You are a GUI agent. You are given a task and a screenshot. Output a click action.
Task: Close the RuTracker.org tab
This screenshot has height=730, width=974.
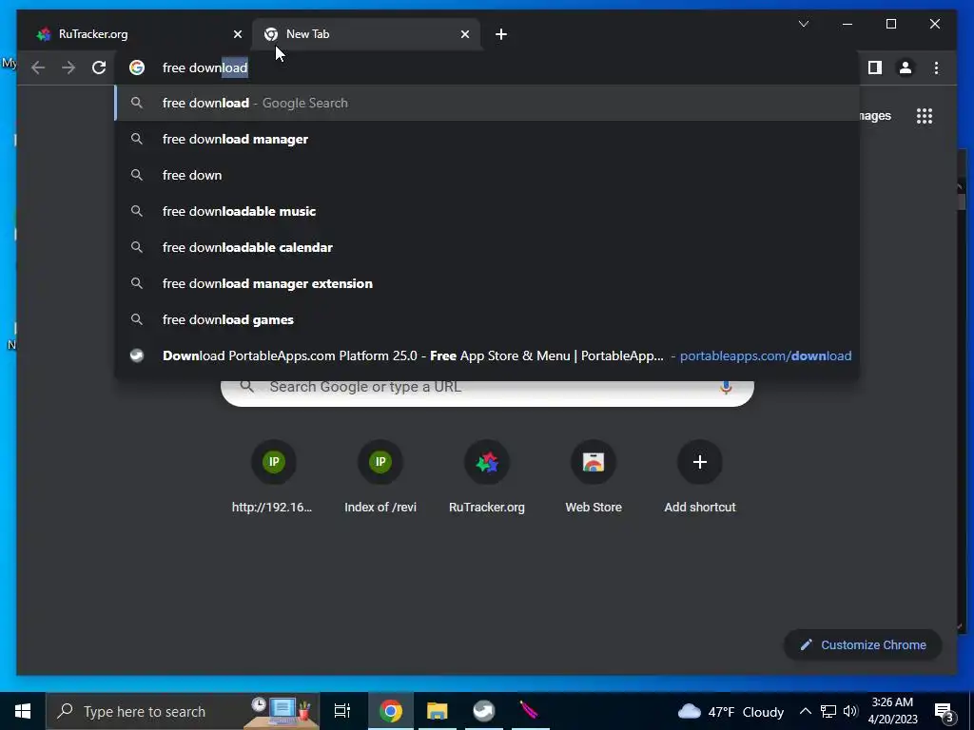(x=237, y=34)
